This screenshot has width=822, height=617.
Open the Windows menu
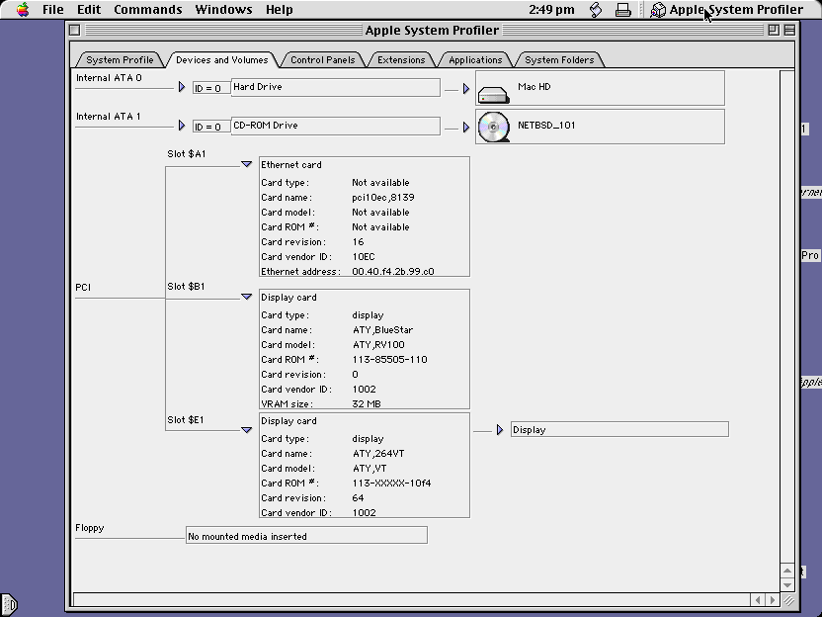tap(223, 10)
